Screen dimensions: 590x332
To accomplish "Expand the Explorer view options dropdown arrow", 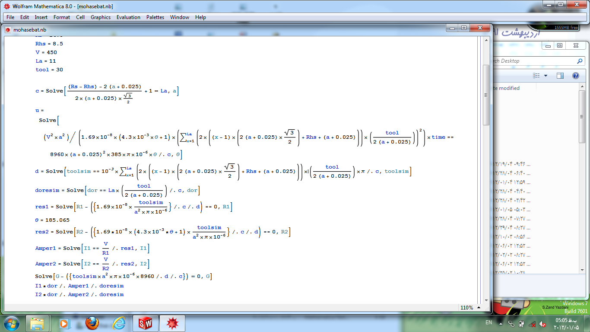I will 546,76.
